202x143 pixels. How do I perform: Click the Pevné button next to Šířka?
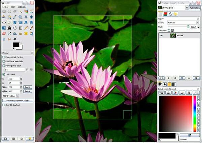tap(28, 87)
